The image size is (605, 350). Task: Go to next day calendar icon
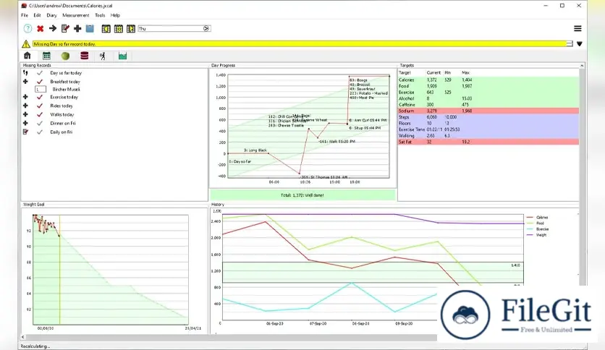point(131,28)
